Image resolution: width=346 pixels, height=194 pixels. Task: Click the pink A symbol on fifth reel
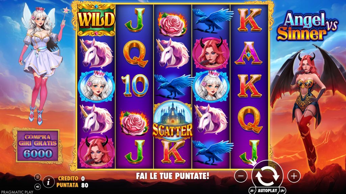pos(249,53)
